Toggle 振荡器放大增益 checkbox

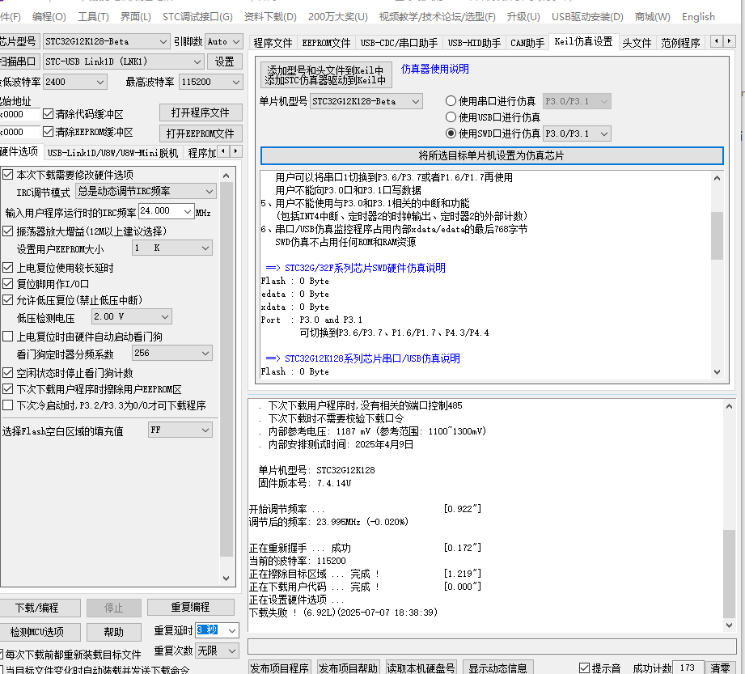[7, 231]
